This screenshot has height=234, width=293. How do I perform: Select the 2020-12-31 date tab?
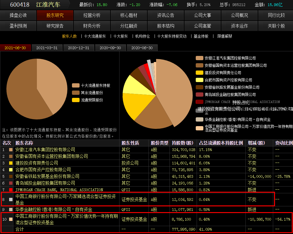[79, 48]
